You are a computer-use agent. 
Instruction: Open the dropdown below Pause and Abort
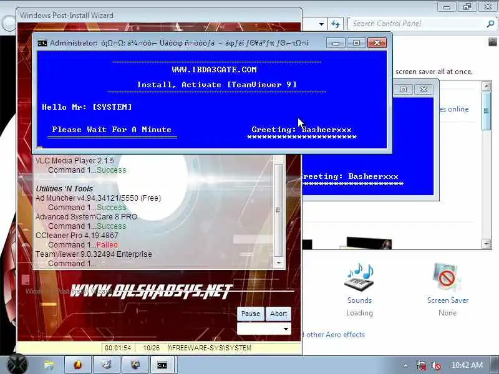coord(264,329)
